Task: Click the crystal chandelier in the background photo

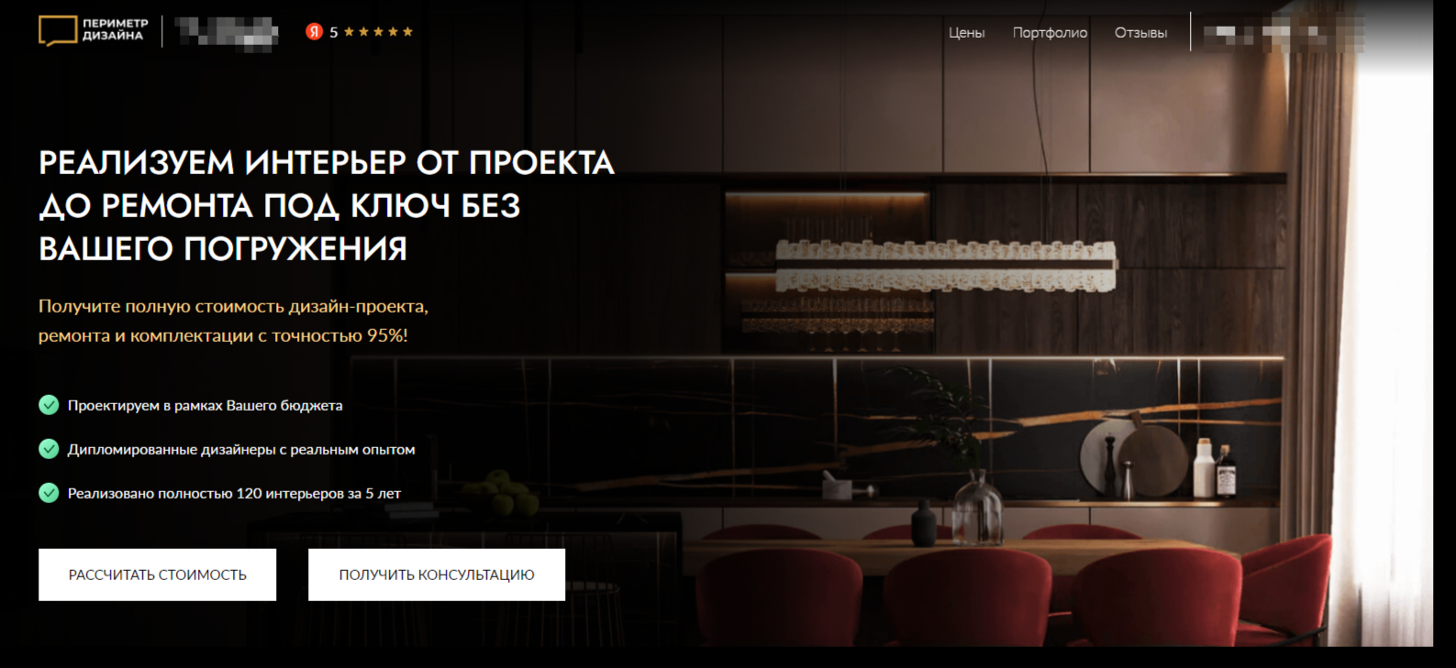Action: pyautogui.click(x=946, y=265)
